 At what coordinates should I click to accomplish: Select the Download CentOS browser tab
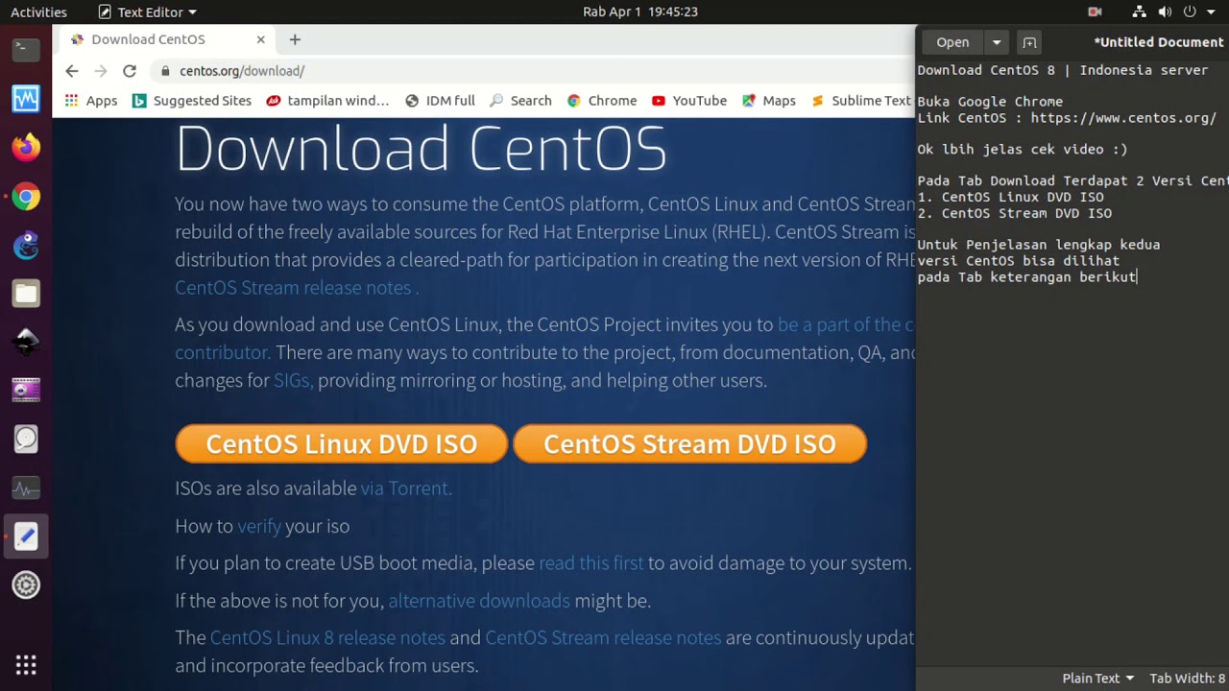(168, 39)
